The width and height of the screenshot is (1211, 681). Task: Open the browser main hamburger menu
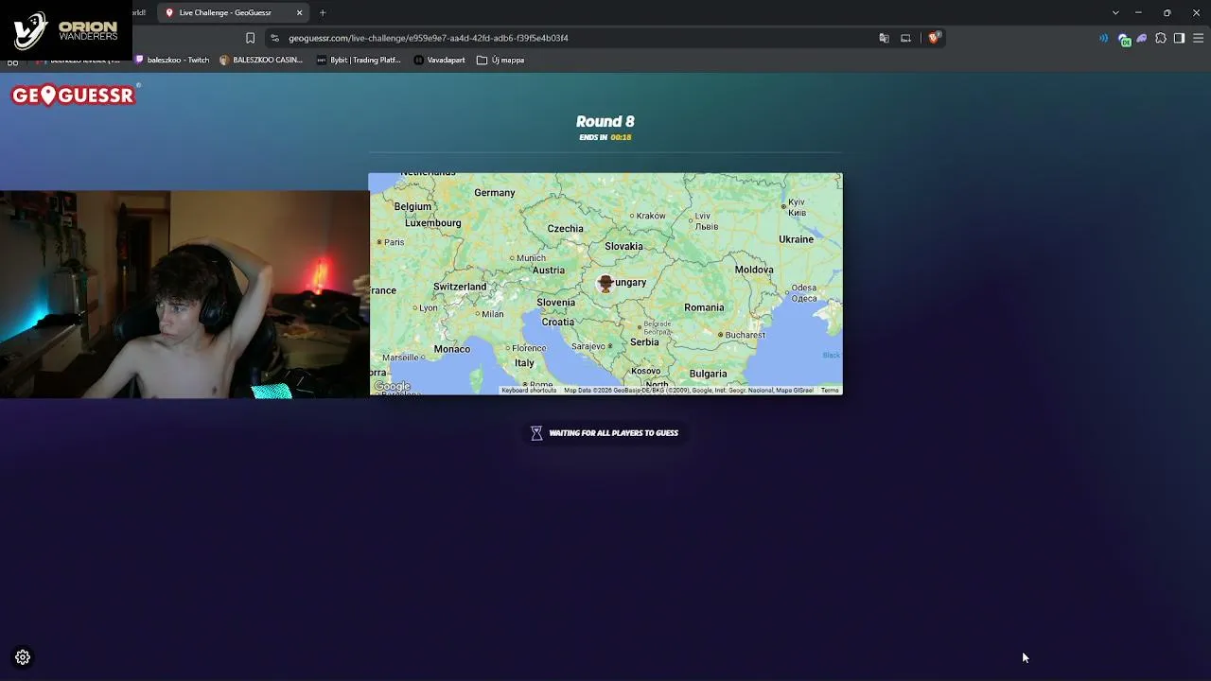tap(1198, 38)
